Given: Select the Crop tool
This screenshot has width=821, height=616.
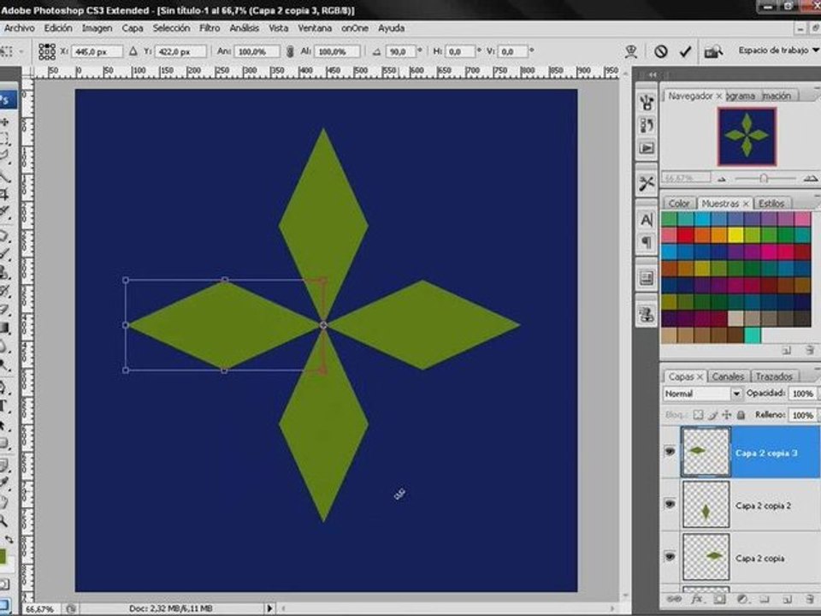Looking at the screenshot, I should [5, 194].
